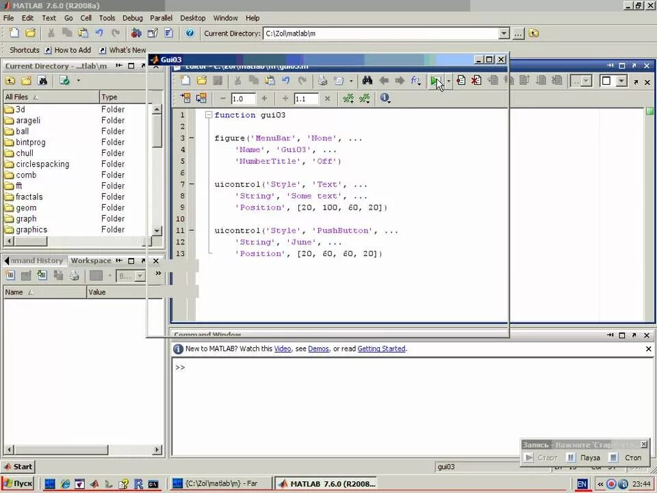Viewport: 657px width, 493px height.
Task: Find files binoculars in Current Directory panel
Action: [x=42, y=81]
